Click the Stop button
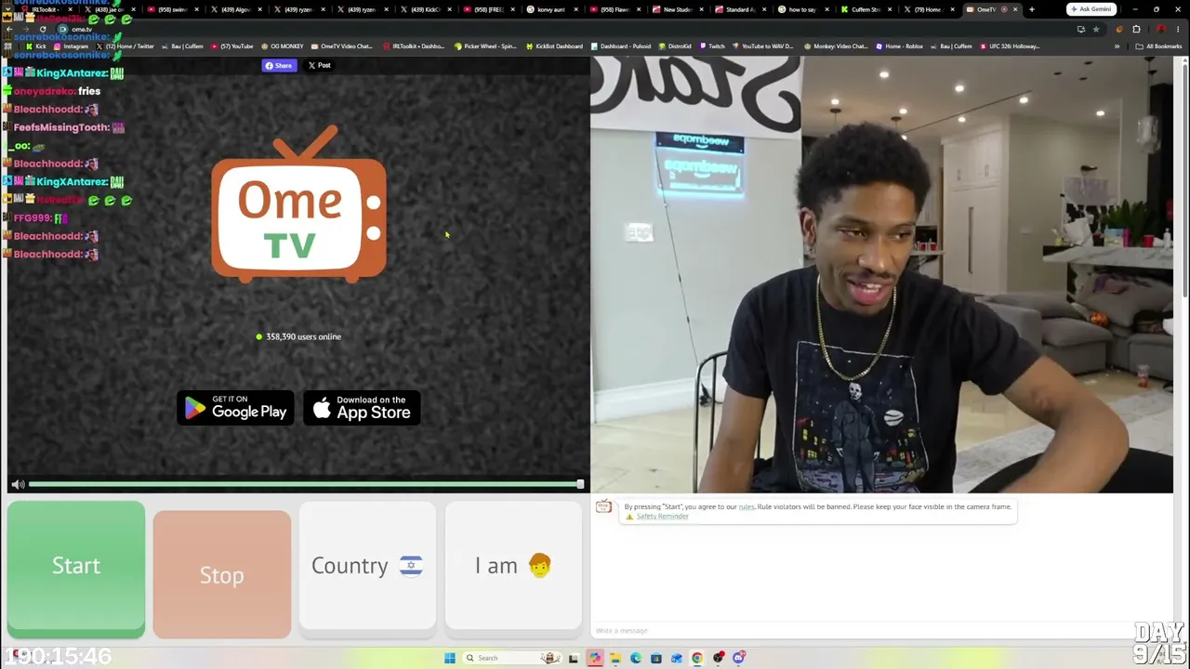The height and width of the screenshot is (669, 1190). click(222, 574)
